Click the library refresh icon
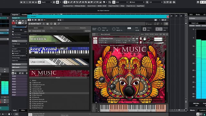 click(30, 31)
